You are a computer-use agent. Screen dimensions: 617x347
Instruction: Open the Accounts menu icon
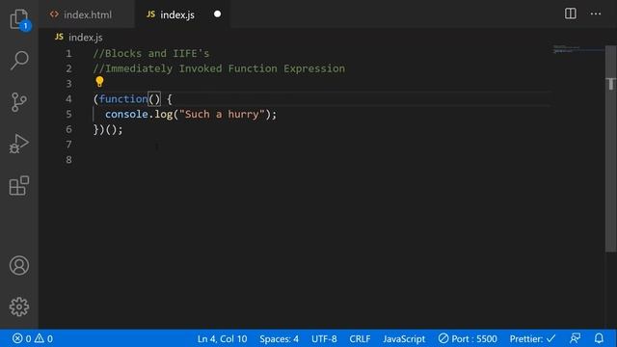point(19,266)
